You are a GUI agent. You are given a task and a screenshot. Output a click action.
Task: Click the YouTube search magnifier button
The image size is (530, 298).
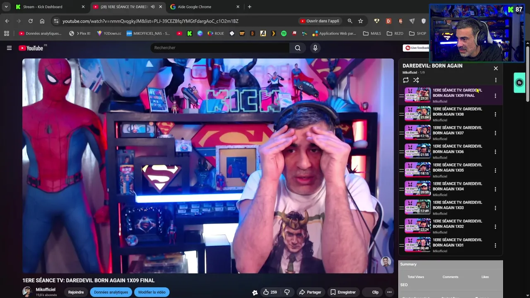click(x=297, y=48)
